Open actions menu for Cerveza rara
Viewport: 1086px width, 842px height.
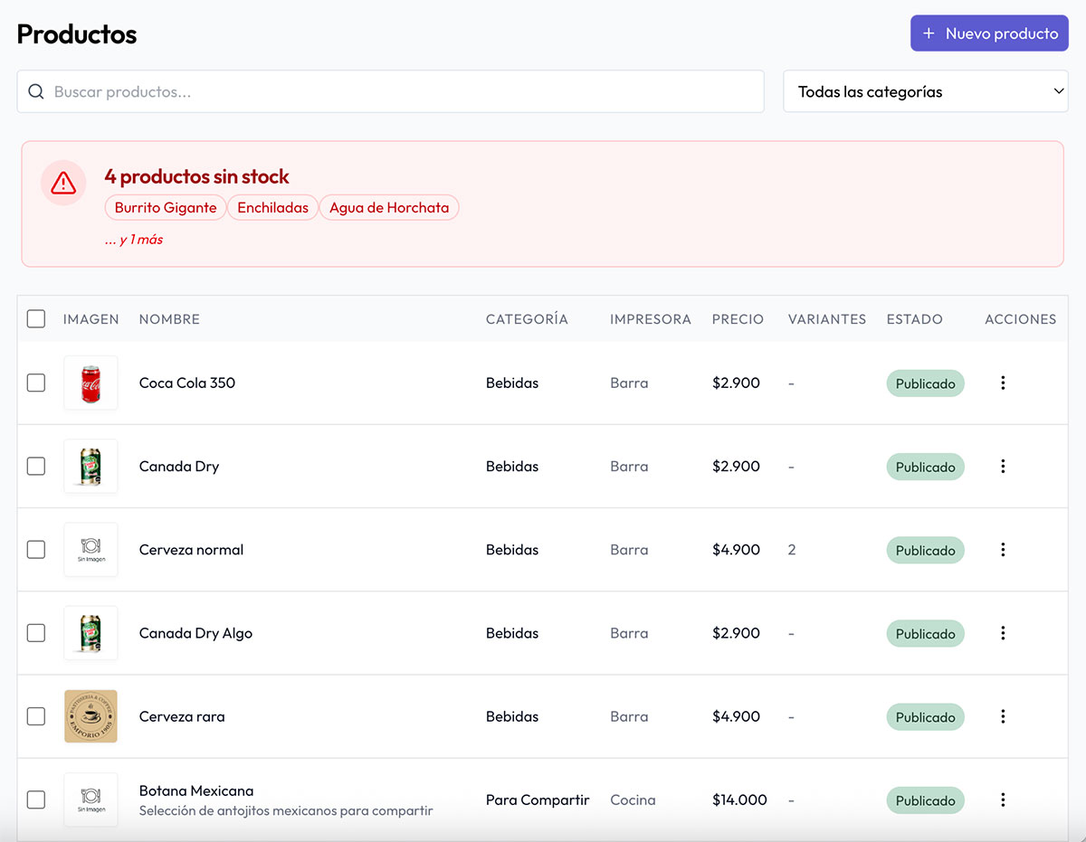pos(1003,716)
